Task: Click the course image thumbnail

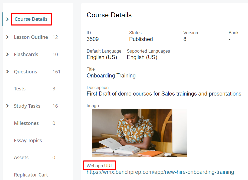Action: point(139,133)
